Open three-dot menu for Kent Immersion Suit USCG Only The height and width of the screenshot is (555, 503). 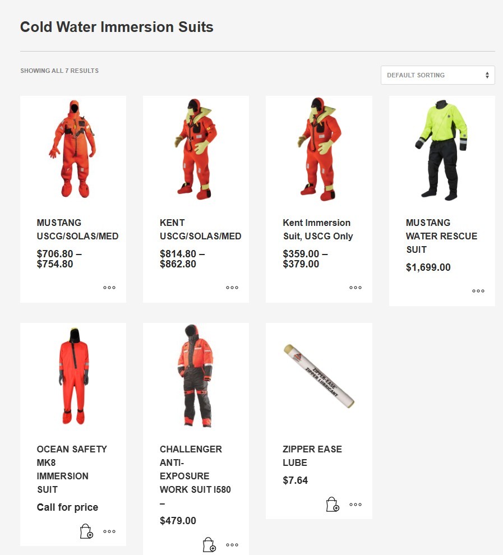click(x=356, y=288)
